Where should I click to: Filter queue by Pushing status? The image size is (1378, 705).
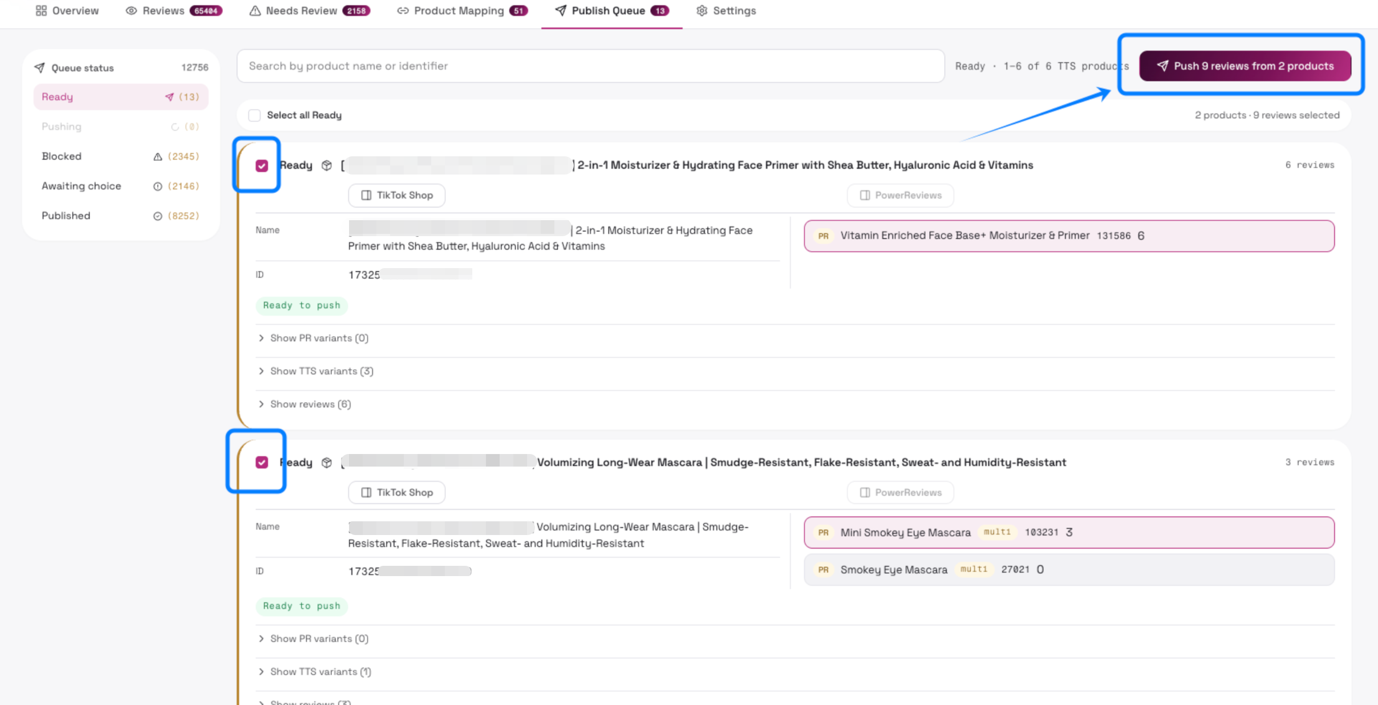pos(121,127)
